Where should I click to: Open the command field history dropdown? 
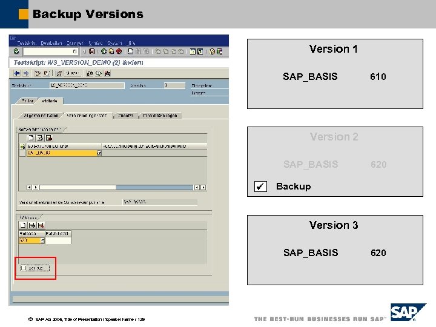(x=74, y=51)
